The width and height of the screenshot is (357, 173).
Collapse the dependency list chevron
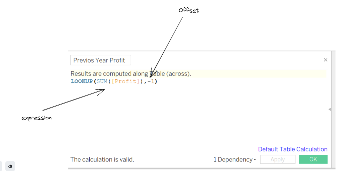[255, 159]
